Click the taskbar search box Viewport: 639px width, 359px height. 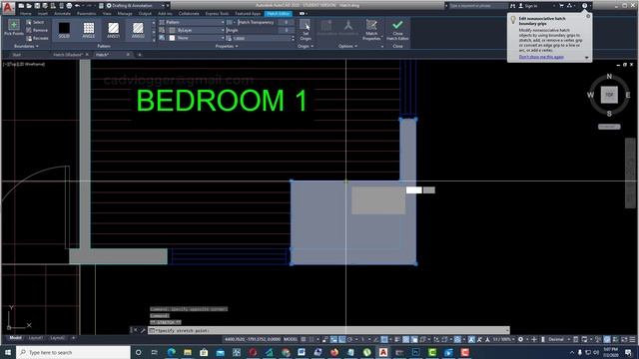73,352
